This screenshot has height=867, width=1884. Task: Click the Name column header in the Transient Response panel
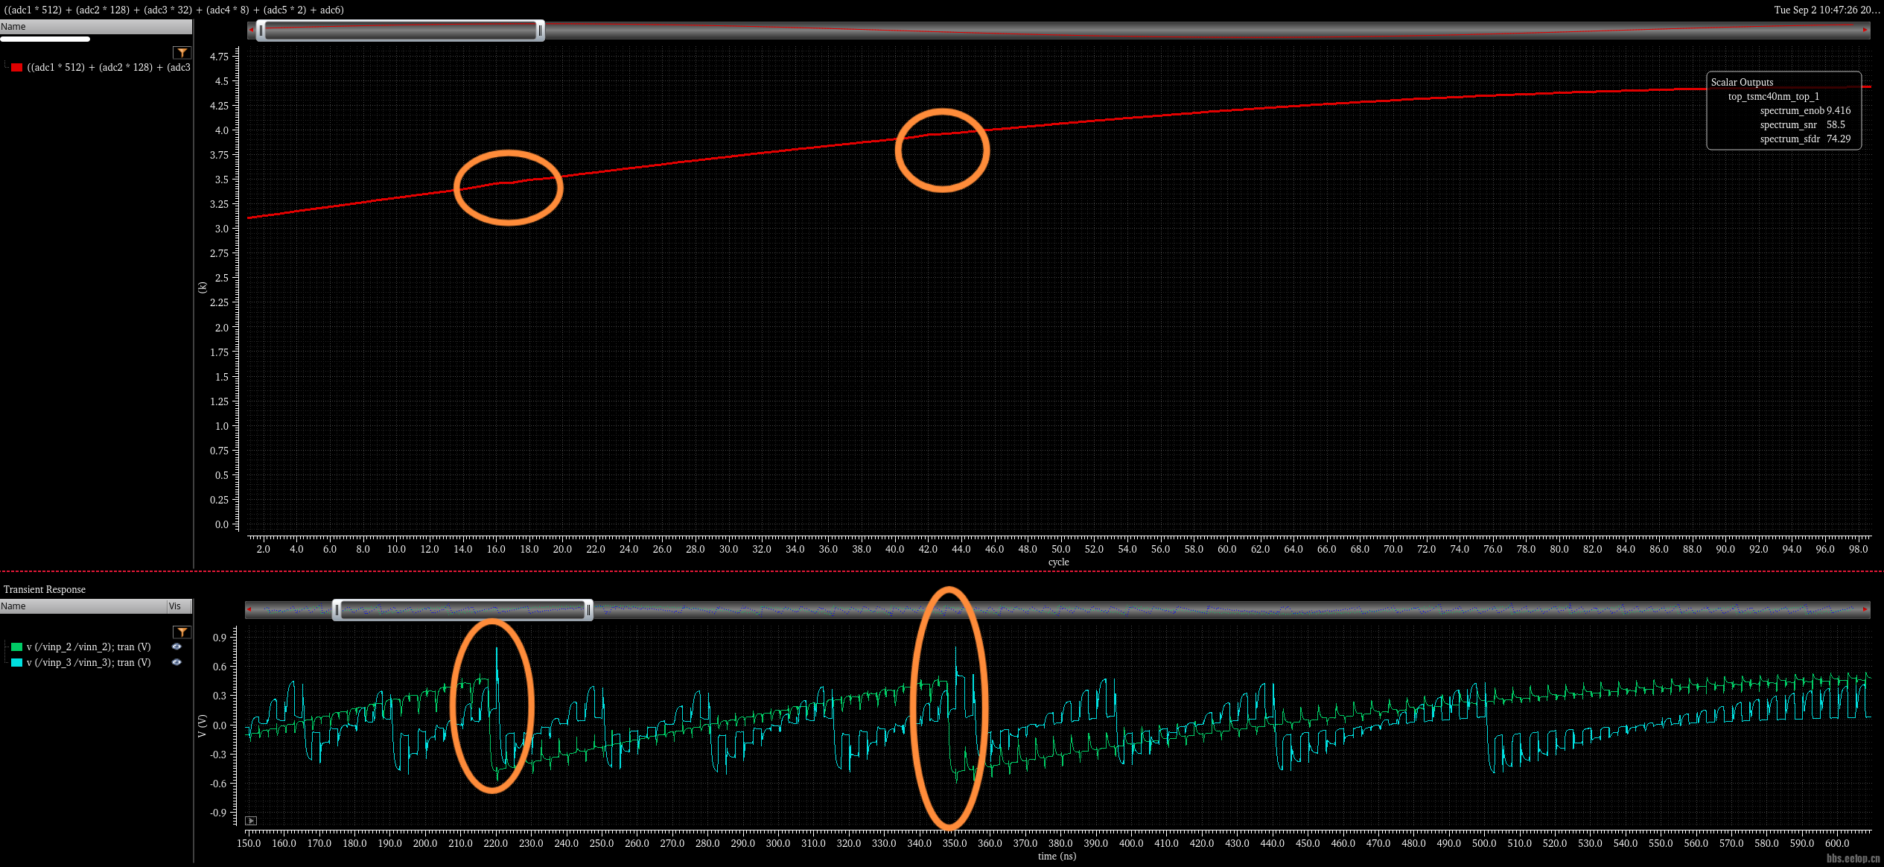click(83, 606)
